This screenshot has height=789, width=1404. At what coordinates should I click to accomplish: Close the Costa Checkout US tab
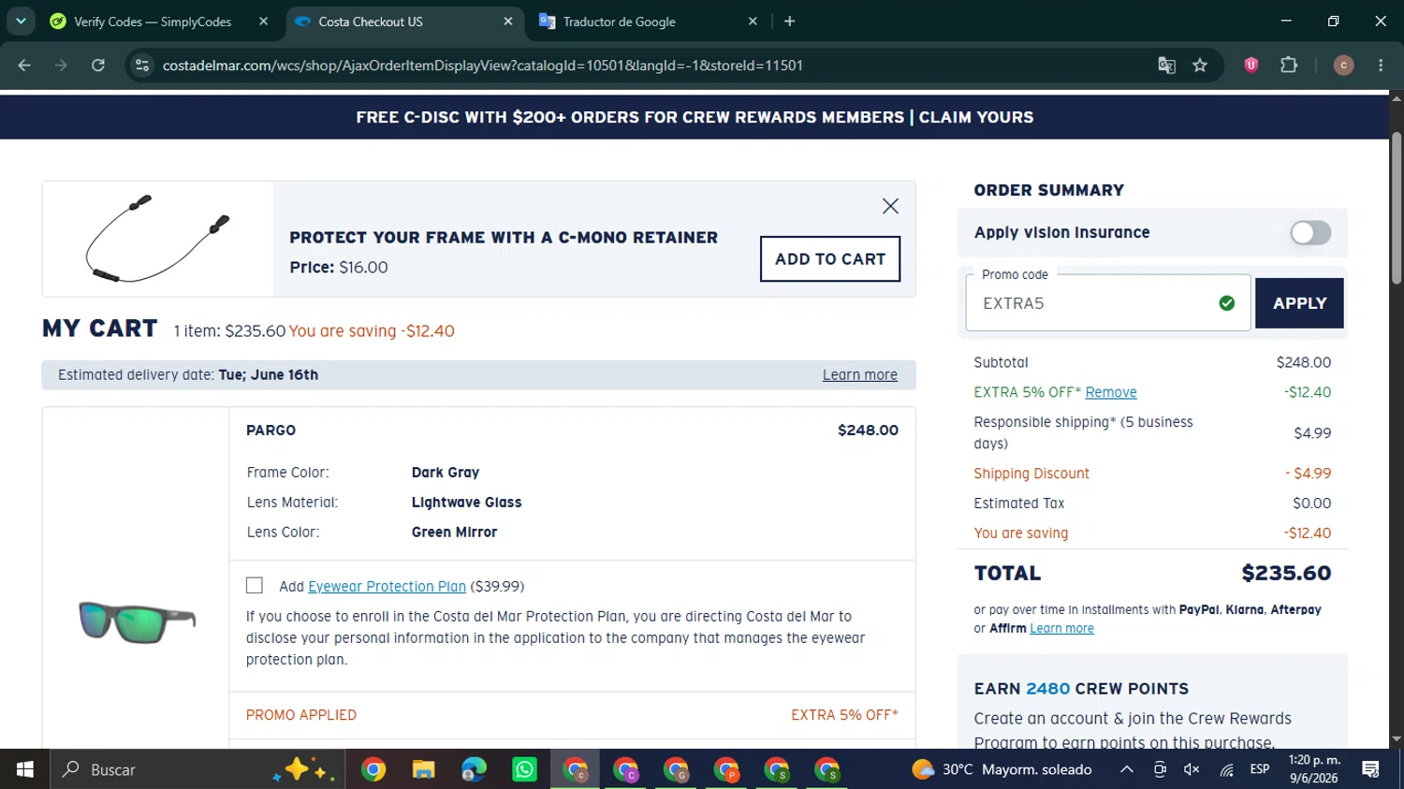click(508, 22)
